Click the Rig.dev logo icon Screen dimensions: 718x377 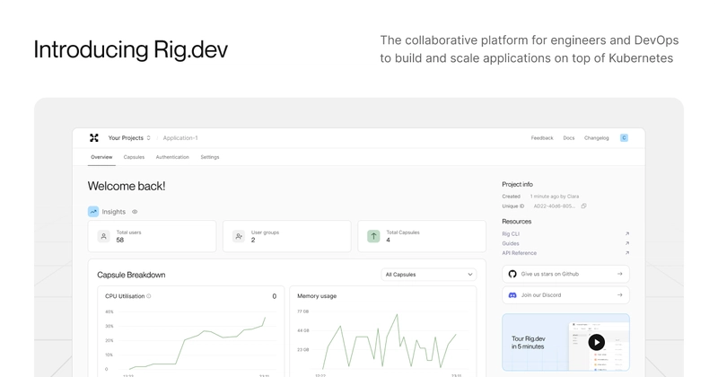94,138
